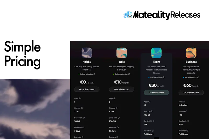Click Domains info icon in Indie column
Image resolution: width=209 pixels, height=139 pixels.
click(x=117, y=137)
